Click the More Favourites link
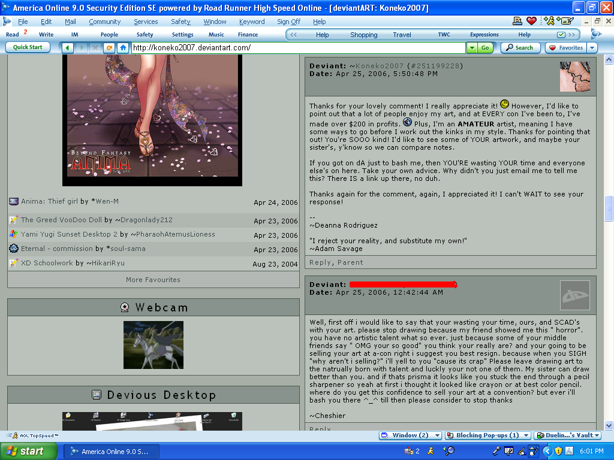Viewport: 614px width, 460px height. tap(153, 280)
